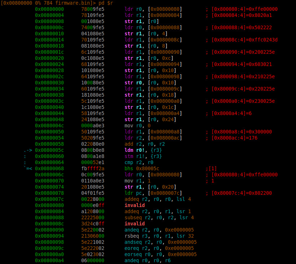Select address 0x00800000 in the first row
Image resolution: width=296 pixels, height=264 pixels.
pos(49,9)
